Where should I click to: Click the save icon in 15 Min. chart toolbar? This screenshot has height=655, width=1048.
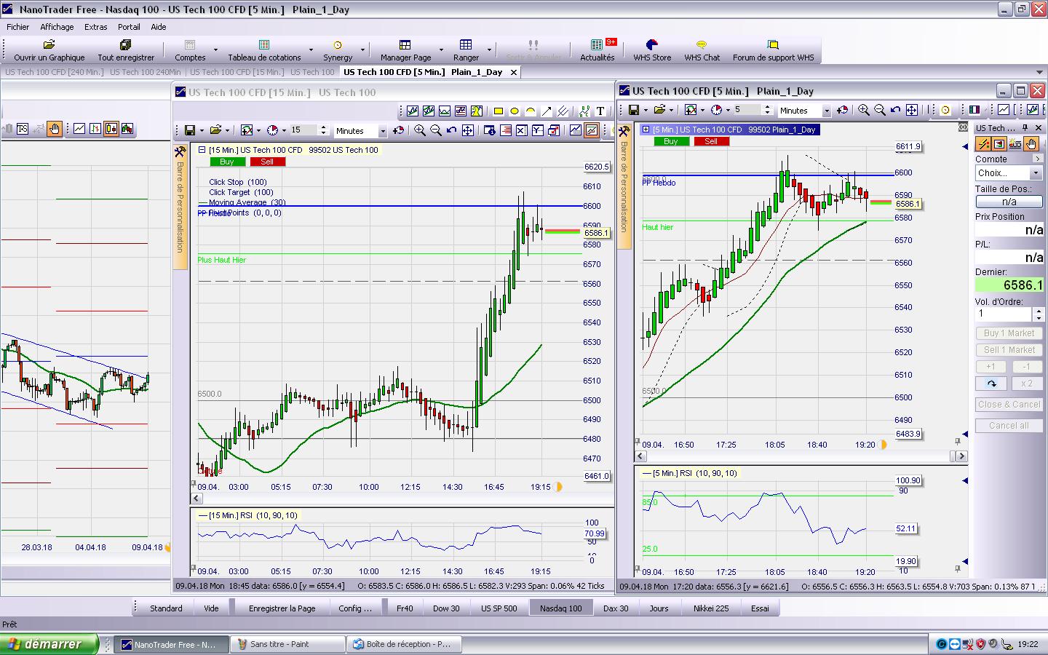click(x=190, y=130)
